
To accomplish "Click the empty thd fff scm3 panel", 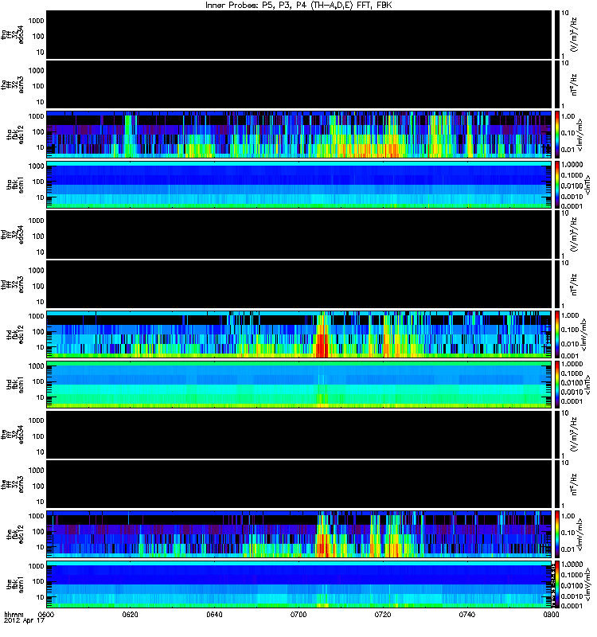I will (299, 284).
